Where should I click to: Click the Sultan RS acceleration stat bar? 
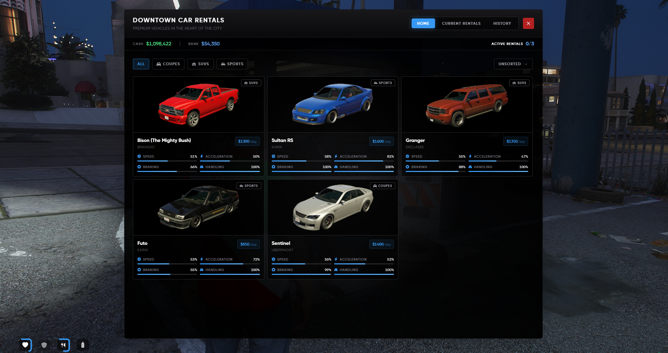pos(364,161)
